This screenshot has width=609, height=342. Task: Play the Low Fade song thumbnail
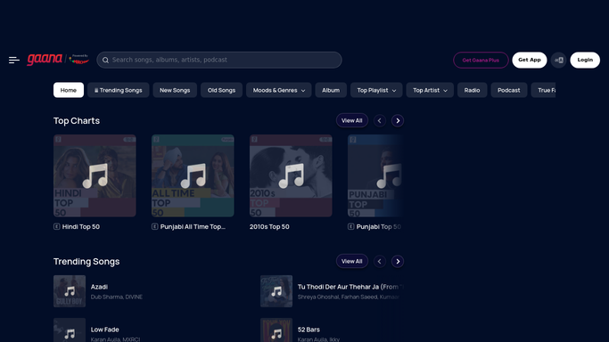[70, 330]
